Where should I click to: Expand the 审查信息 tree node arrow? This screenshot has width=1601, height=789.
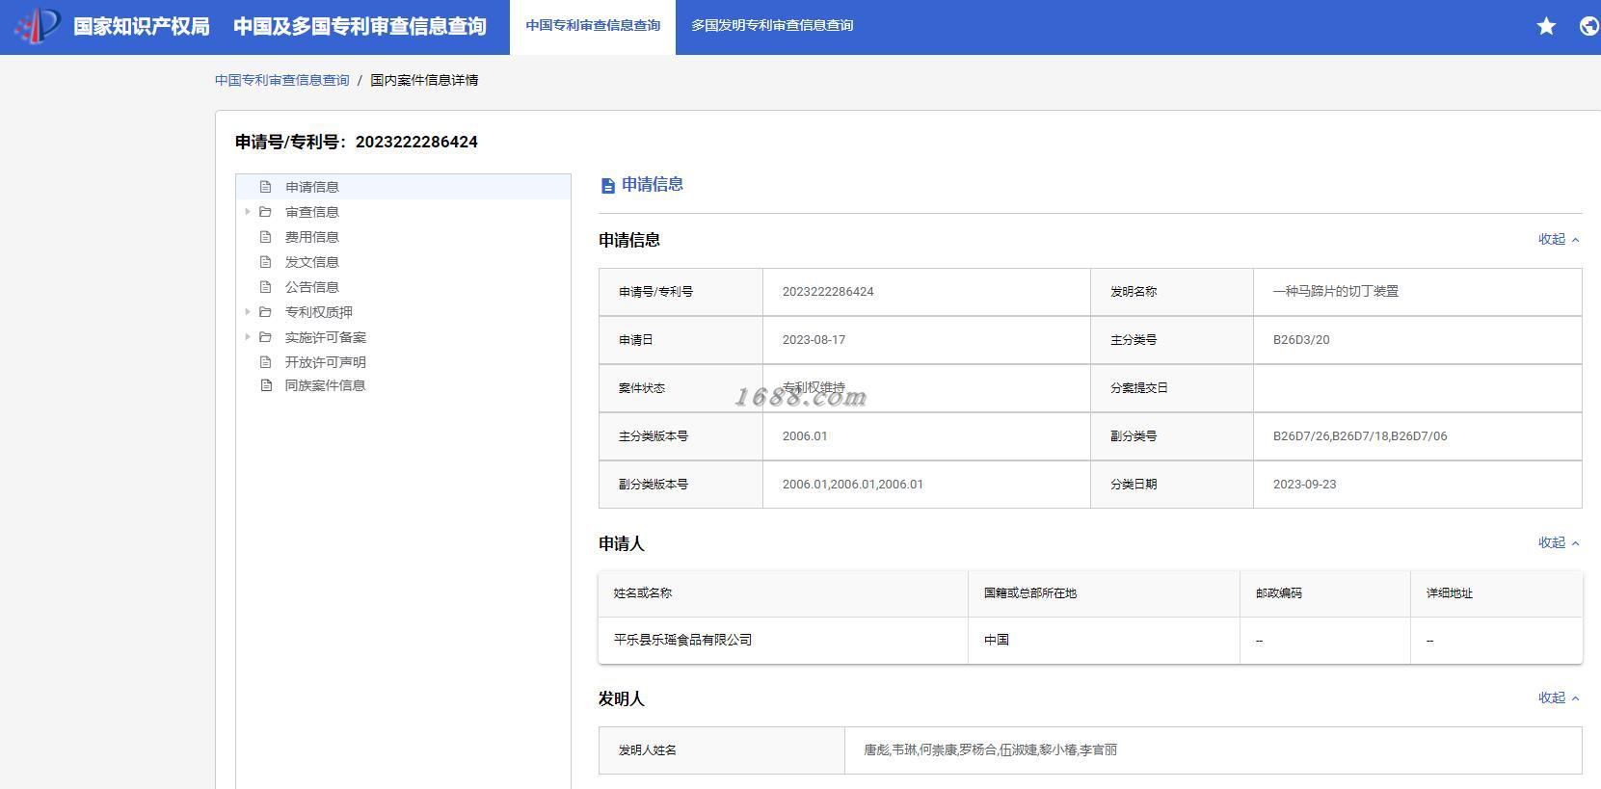coord(247,212)
